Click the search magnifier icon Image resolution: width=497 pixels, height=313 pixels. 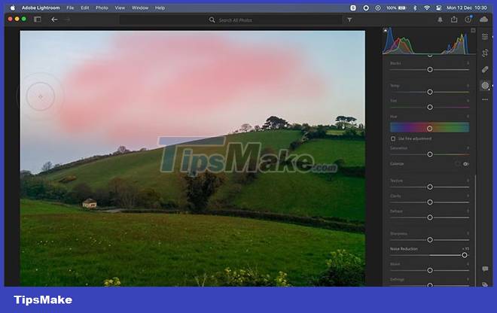[212, 20]
